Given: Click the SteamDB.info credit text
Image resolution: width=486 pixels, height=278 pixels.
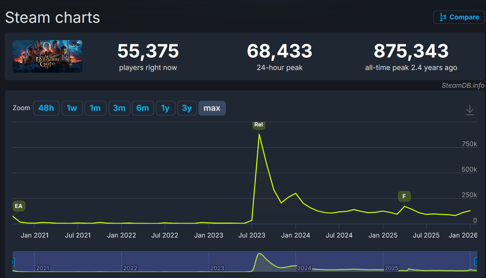Looking at the screenshot, I should [463, 85].
